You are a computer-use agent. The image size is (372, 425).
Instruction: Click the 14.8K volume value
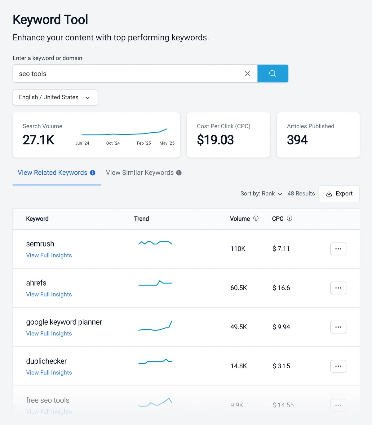click(x=239, y=366)
